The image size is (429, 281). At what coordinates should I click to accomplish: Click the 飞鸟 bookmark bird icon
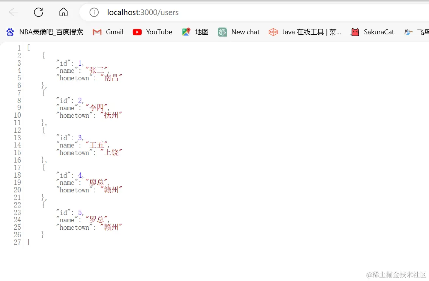tap(408, 32)
